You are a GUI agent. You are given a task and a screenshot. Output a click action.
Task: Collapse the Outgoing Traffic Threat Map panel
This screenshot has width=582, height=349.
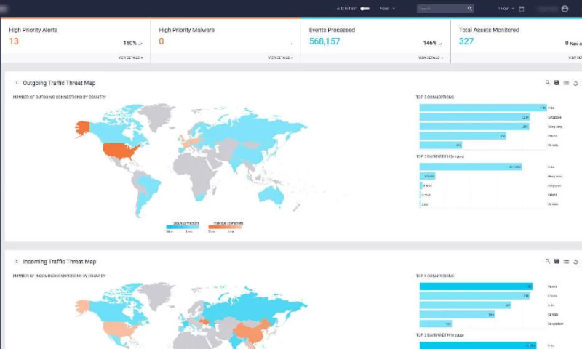click(x=16, y=83)
